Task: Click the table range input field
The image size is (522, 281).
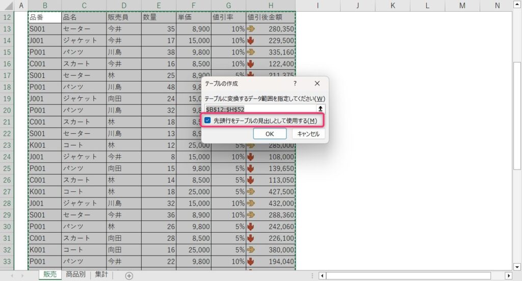Action: 260,108
